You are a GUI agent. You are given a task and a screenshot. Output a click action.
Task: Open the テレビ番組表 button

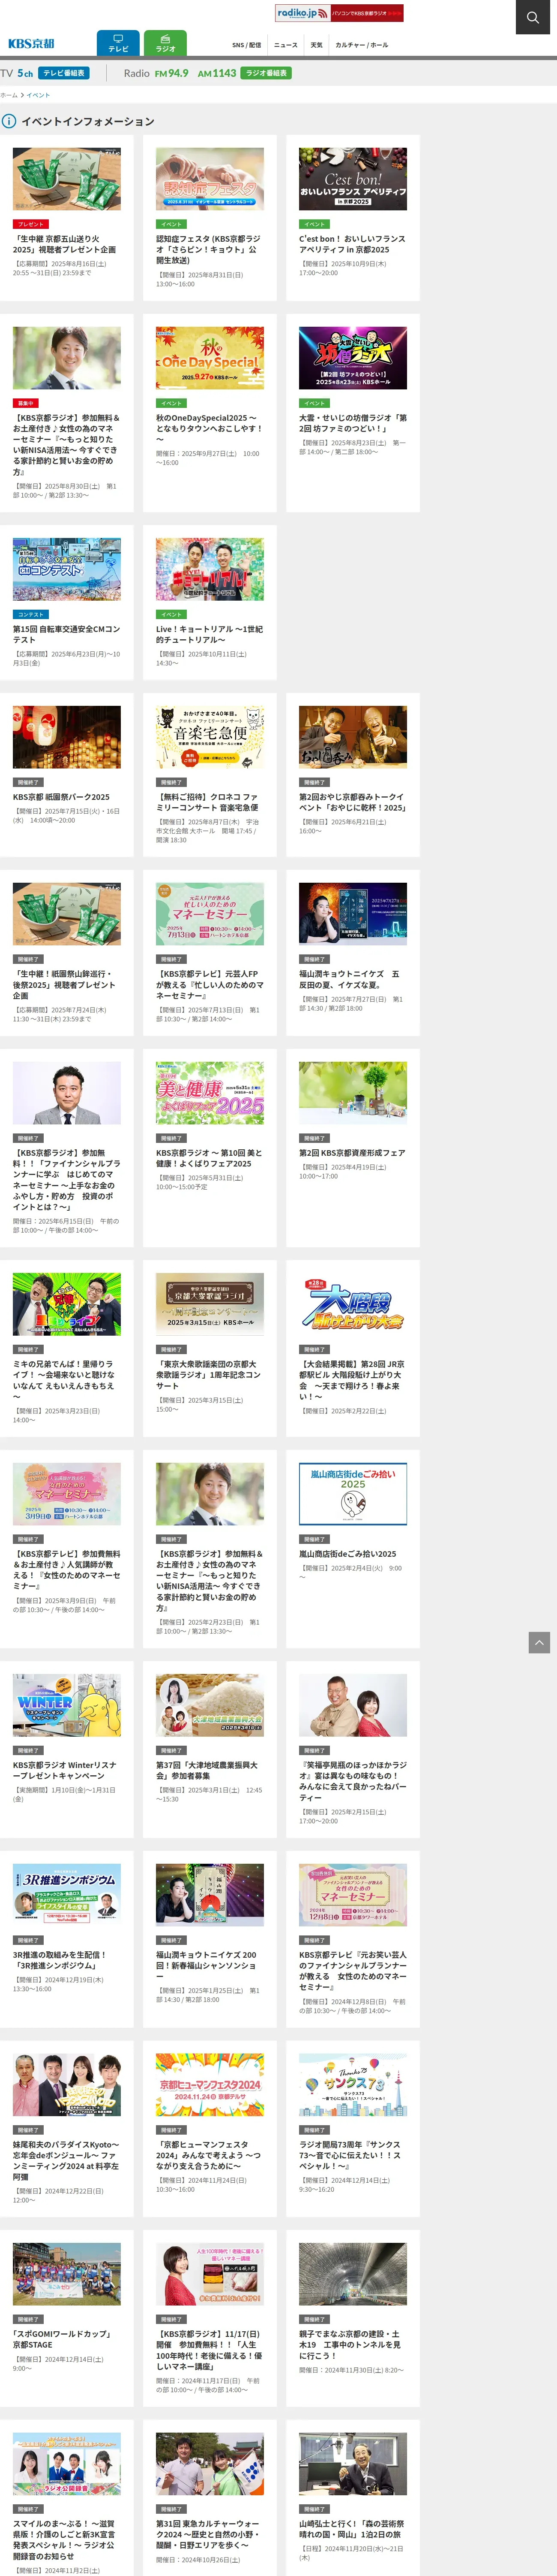[64, 73]
